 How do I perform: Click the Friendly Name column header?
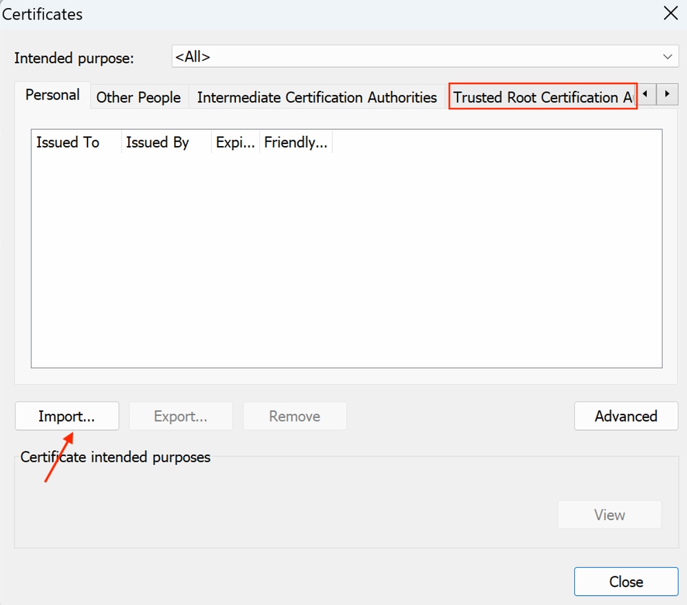(296, 142)
